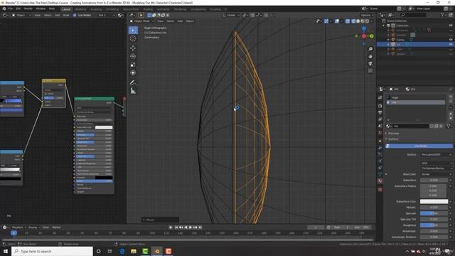Open the viewport Options dropdown
The image size is (455, 256).
point(367,15)
